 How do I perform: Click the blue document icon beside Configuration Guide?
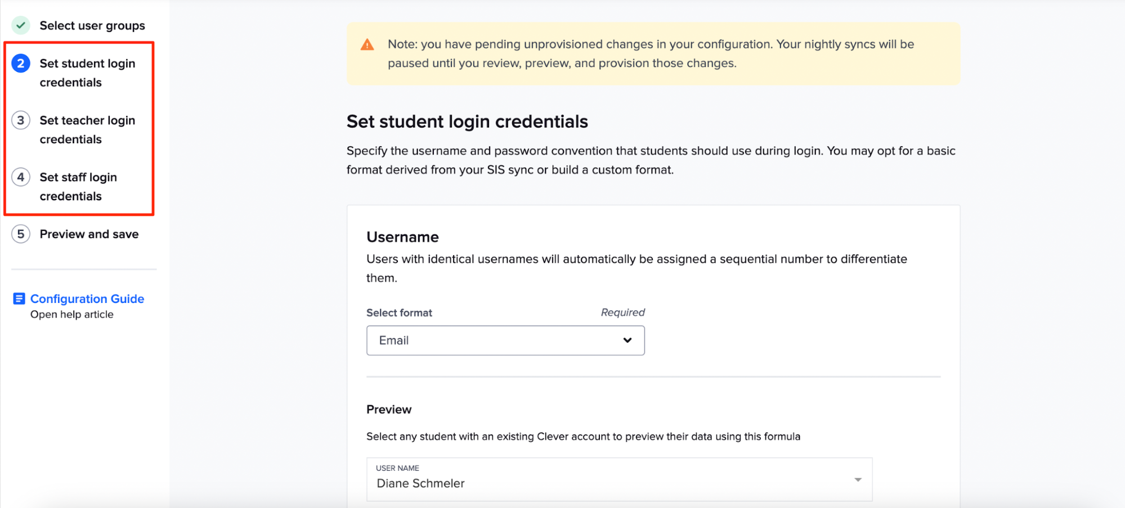(x=19, y=298)
